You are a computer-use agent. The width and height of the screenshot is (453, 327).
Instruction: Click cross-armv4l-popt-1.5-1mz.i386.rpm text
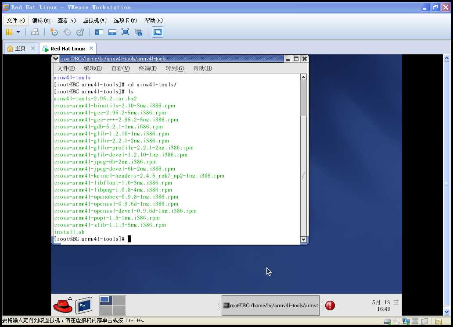coord(107,218)
